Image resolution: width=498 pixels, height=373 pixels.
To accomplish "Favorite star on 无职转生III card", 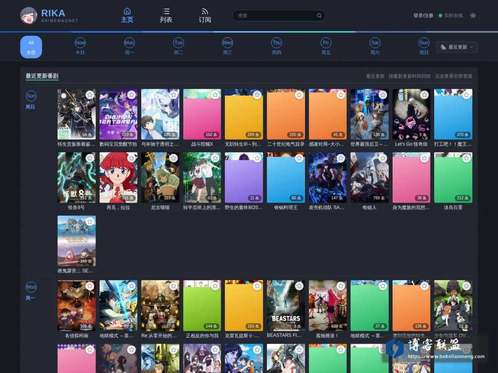I will pyautogui.click(x=257, y=95).
